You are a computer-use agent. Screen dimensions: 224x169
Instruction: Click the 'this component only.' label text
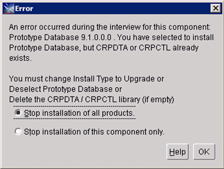tap(128, 132)
